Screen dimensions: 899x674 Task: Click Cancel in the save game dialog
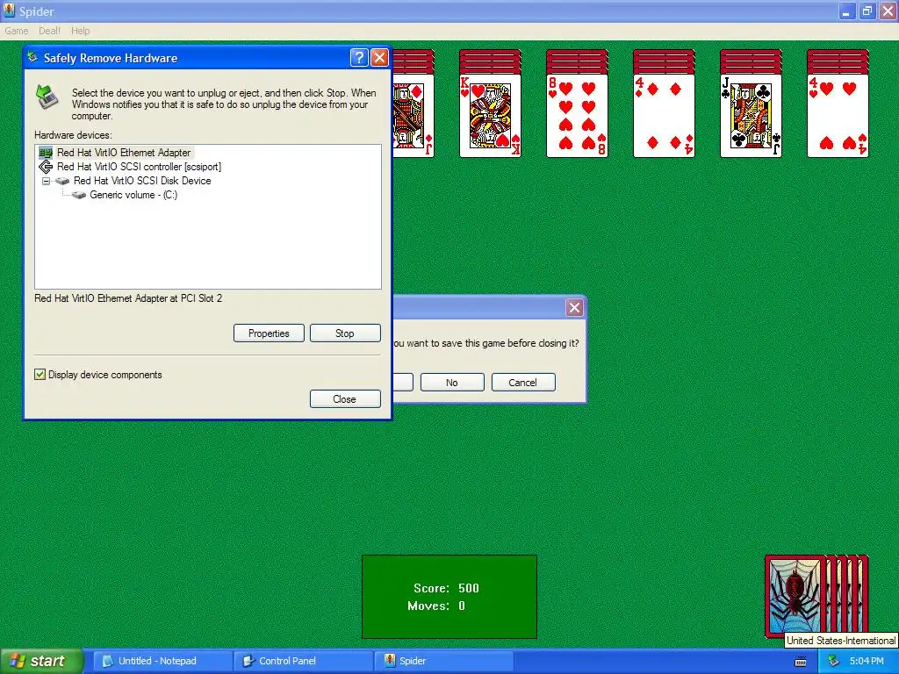tap(523, 383)
